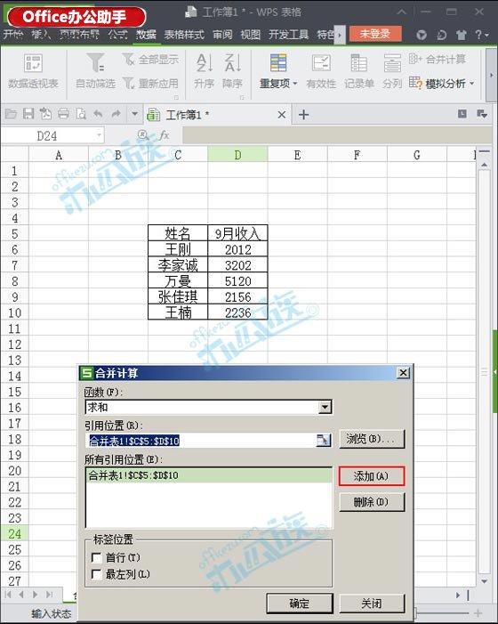The width and height of the screenshot is (498, 624).
Task: Expand the 模拟分析 dropdown
Action: (472, 84)
